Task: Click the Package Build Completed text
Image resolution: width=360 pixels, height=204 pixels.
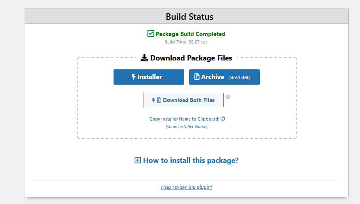Action: coord(190,34)
